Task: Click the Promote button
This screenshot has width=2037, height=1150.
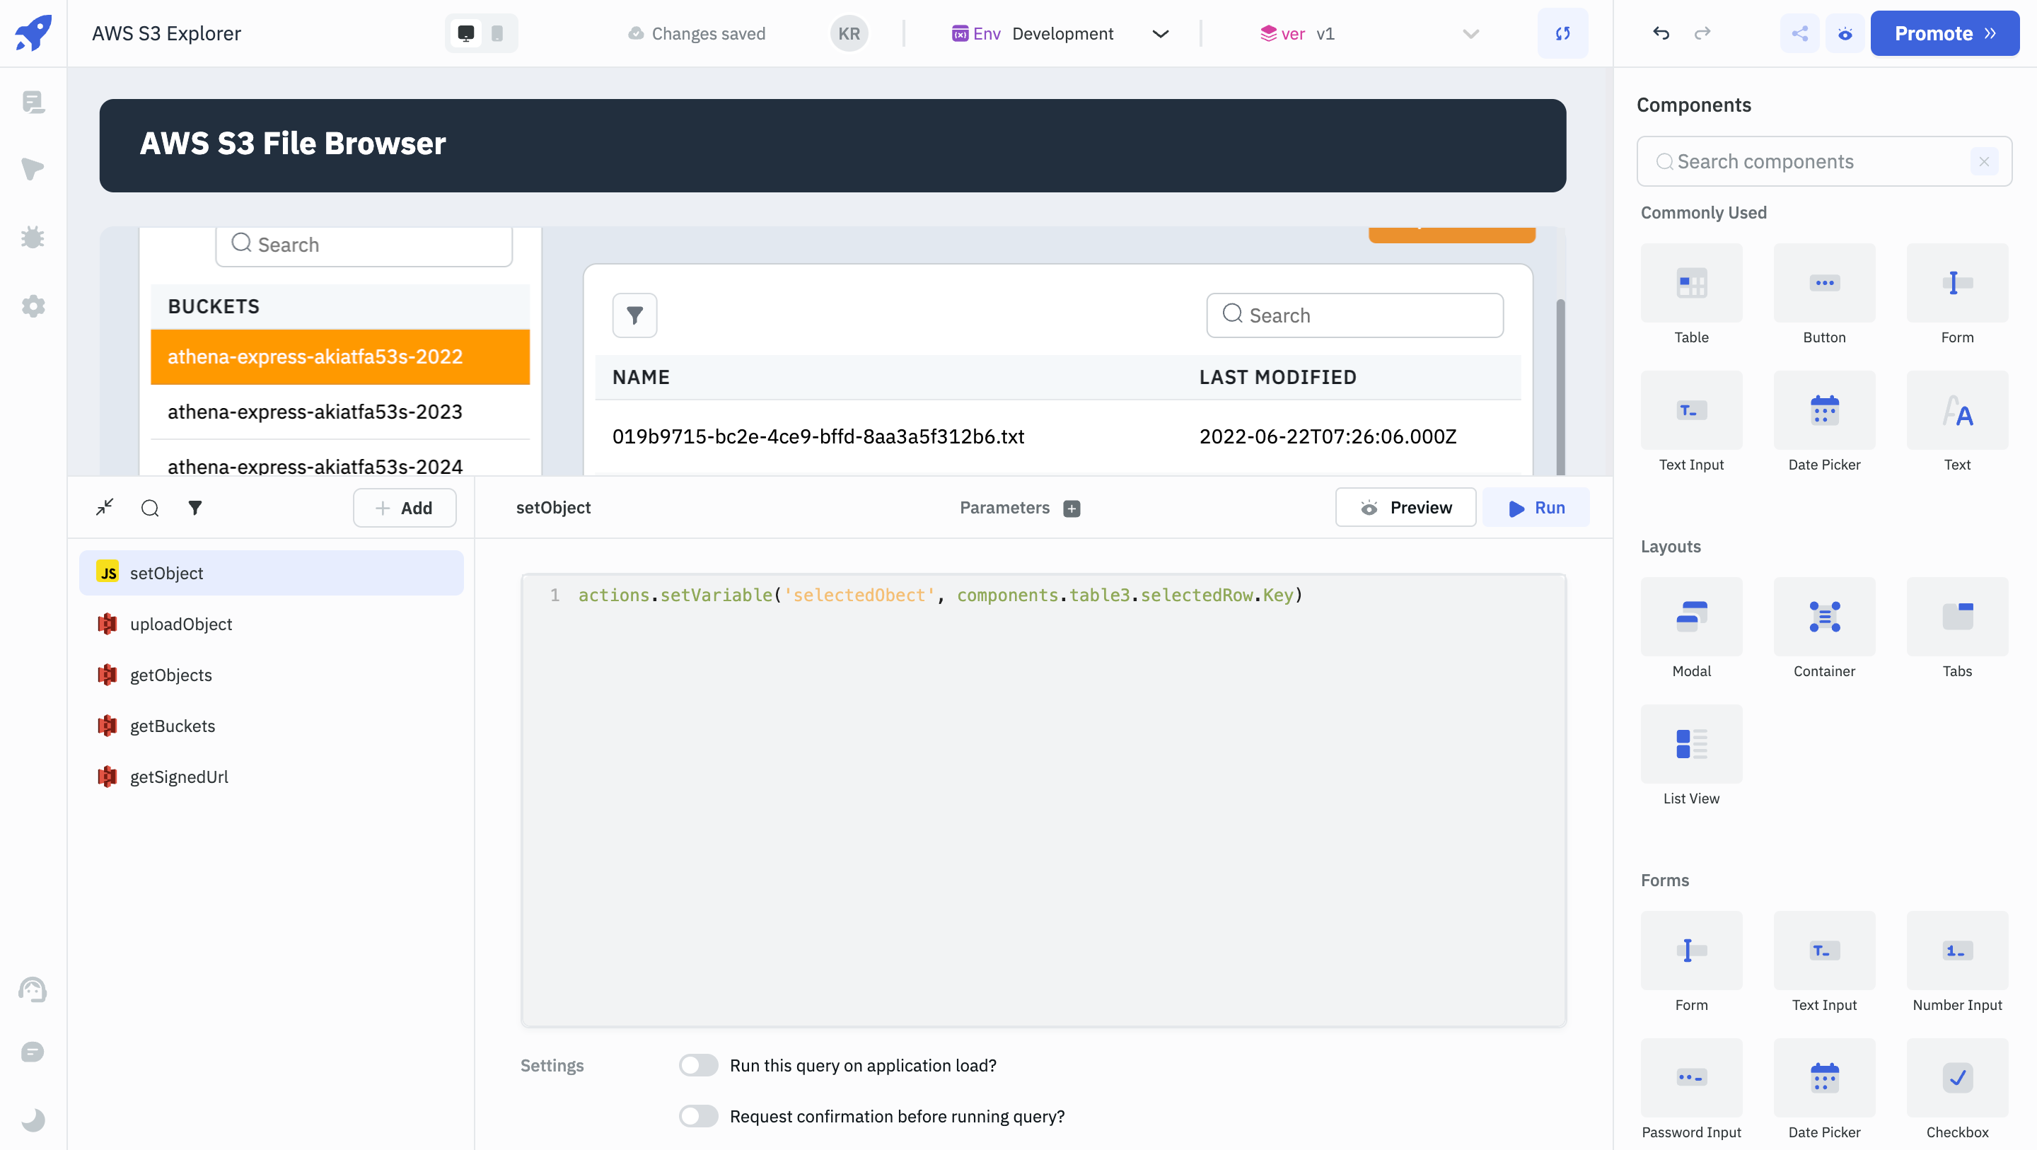Action: [1944, 33]
